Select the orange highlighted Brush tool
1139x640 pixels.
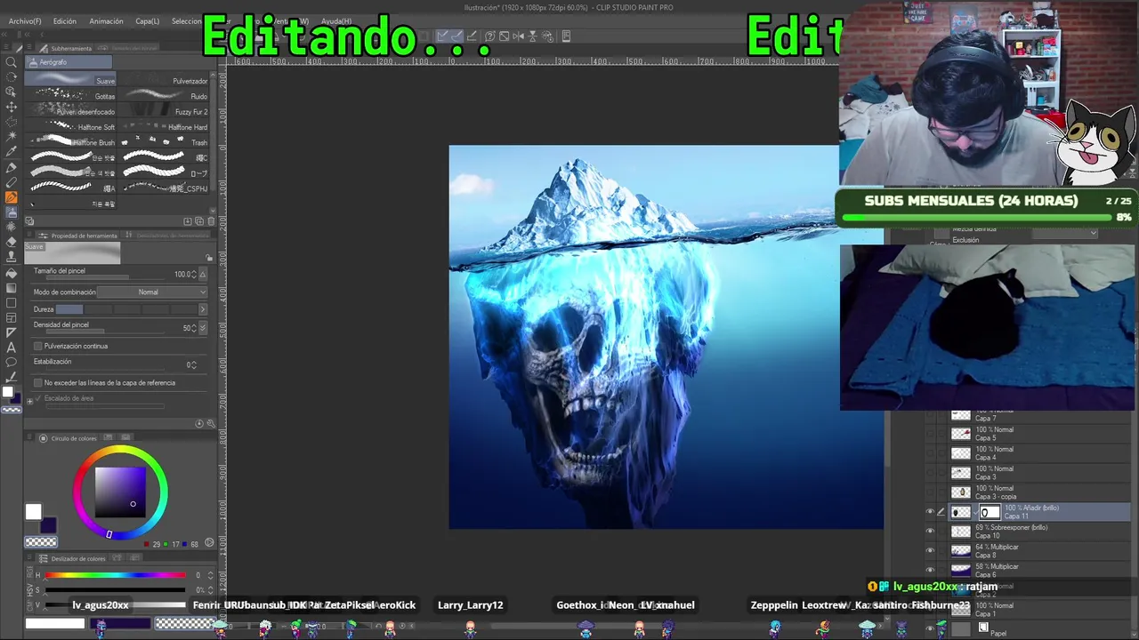12,197
